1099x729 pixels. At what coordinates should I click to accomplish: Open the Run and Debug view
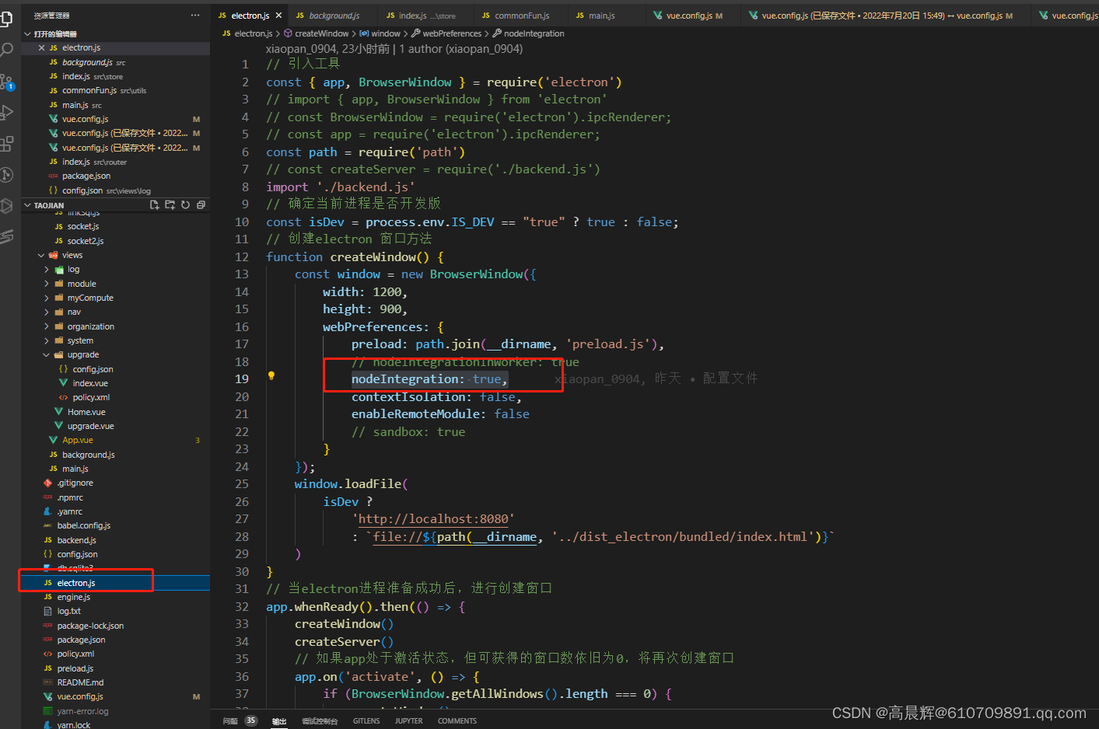tap(8, 113)
